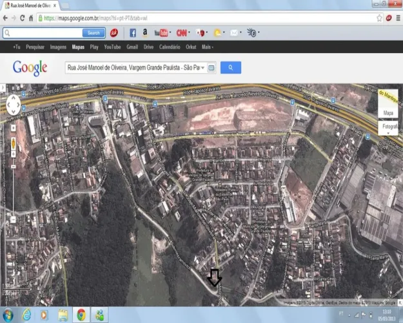Image resolution: width=403 pixels, height=323 pixels.
Task: Select Mapas in the Google bar
Action: pos(78,47)
